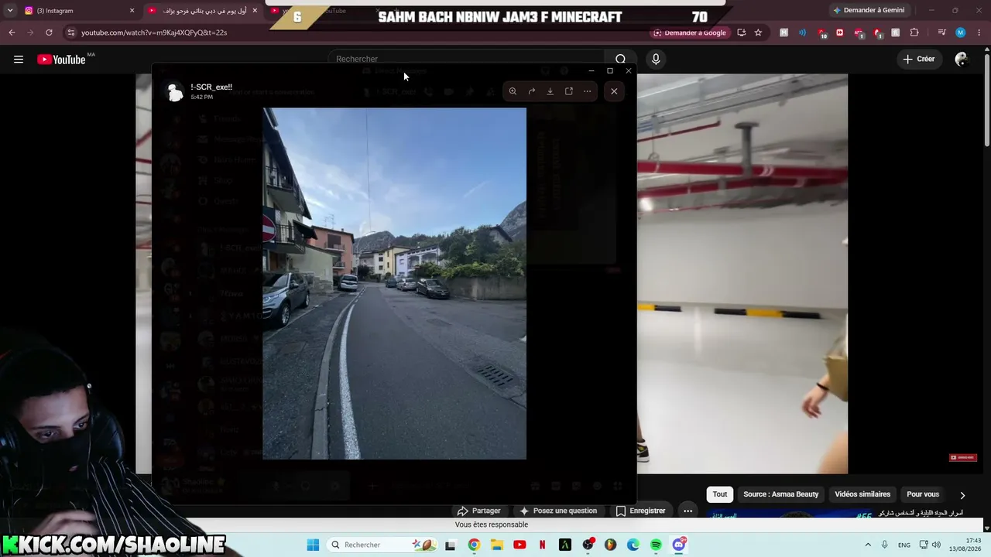991x557 pixels.
Task: Click the Partager button under the video
Action: 478,511
